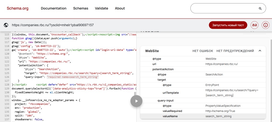Viewport: 272px width, 122px height.
Task: Select the url row in results
Action: pyautogui.click(x=203, y=64)
